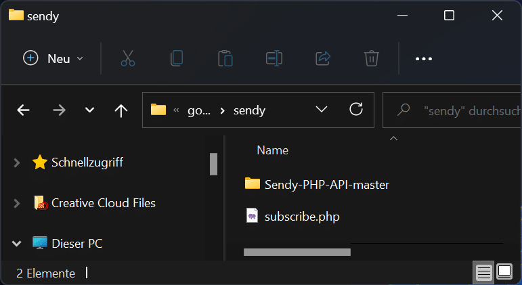Viewport: 522px width, 285px height.
Task: Sort by the Name column header
Action: (273, 150)
